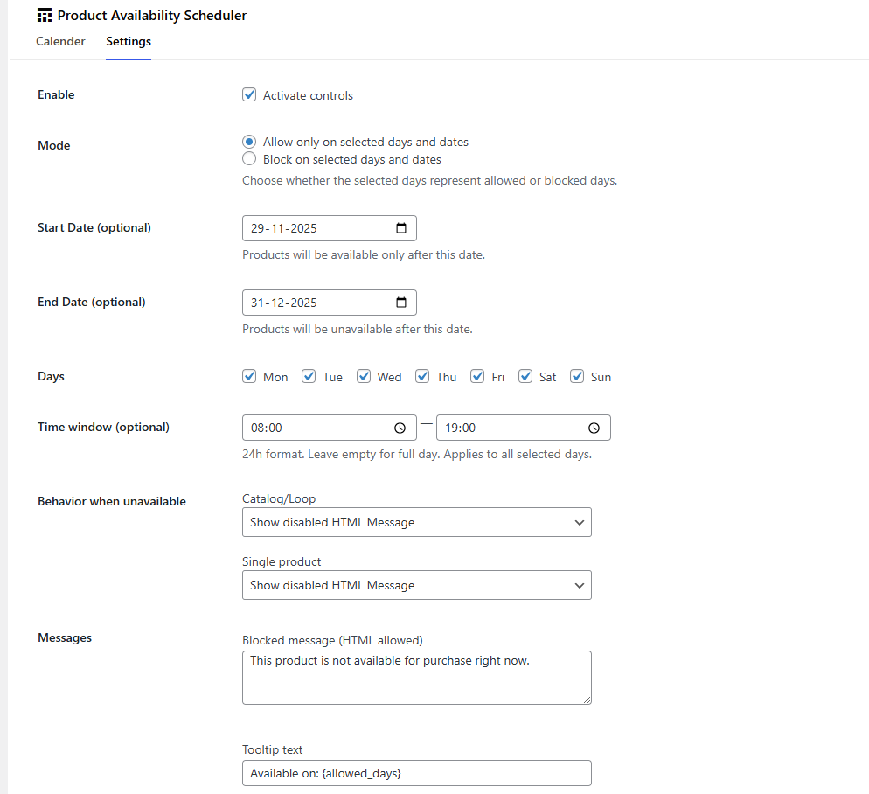This screenshot has width=869, height=794.
Task: Uncheck the Mon day checkbox
Action: click(x=249, y=376)
